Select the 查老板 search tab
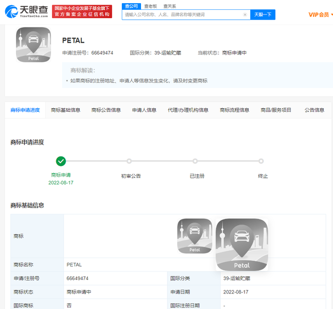Image resolution: width=333 pixels, height=309 pixels. click(150, 6)
